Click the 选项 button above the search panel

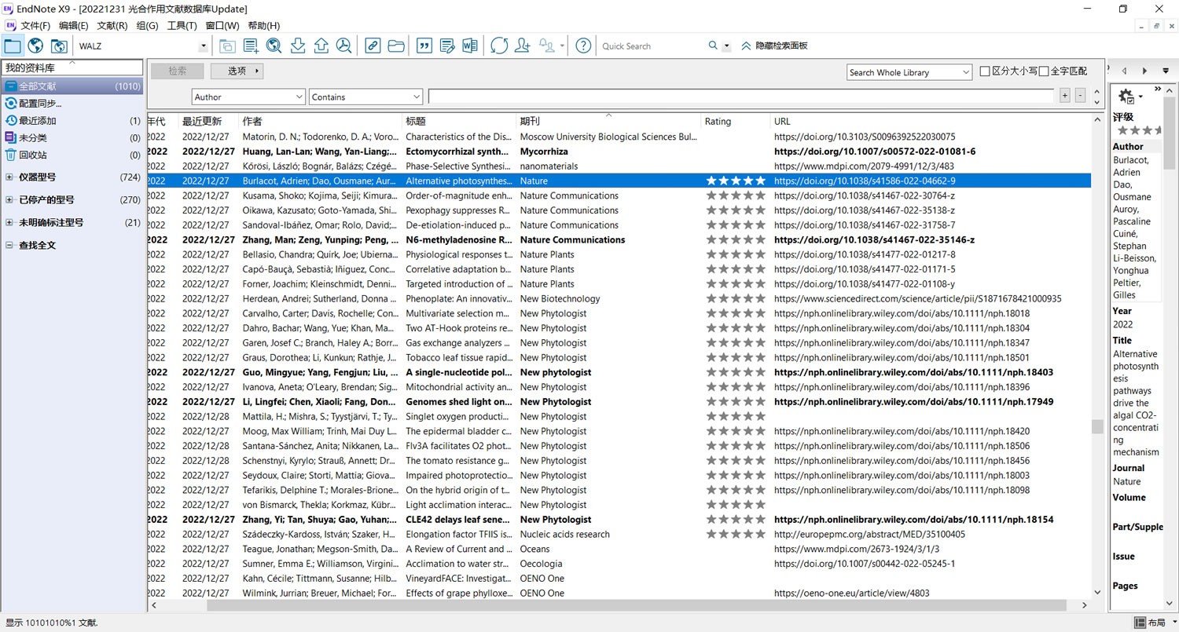tap(236, 71)
